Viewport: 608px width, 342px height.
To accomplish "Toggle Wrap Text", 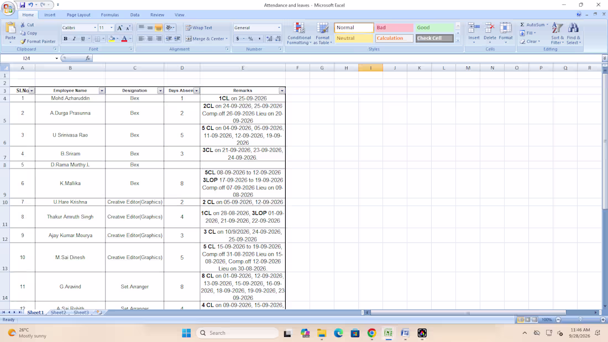I will [x=198, y=28].
